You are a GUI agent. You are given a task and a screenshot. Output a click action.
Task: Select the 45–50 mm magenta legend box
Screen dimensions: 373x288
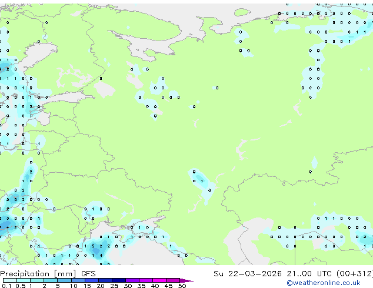173,280
